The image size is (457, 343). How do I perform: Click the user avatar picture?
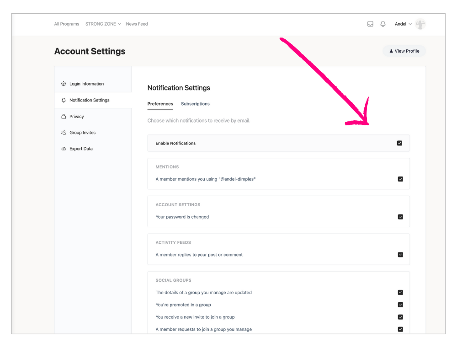click(420, 24)
